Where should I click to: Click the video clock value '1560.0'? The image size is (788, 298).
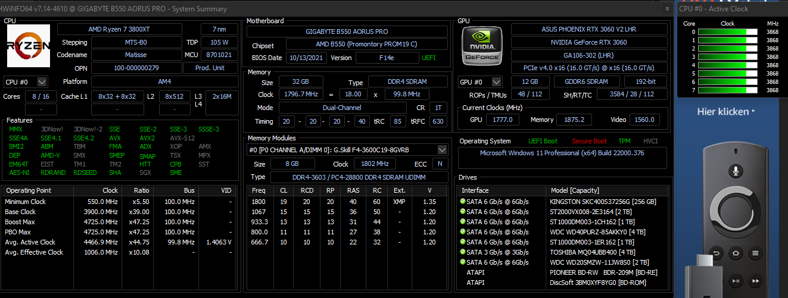tap(644, 120)
